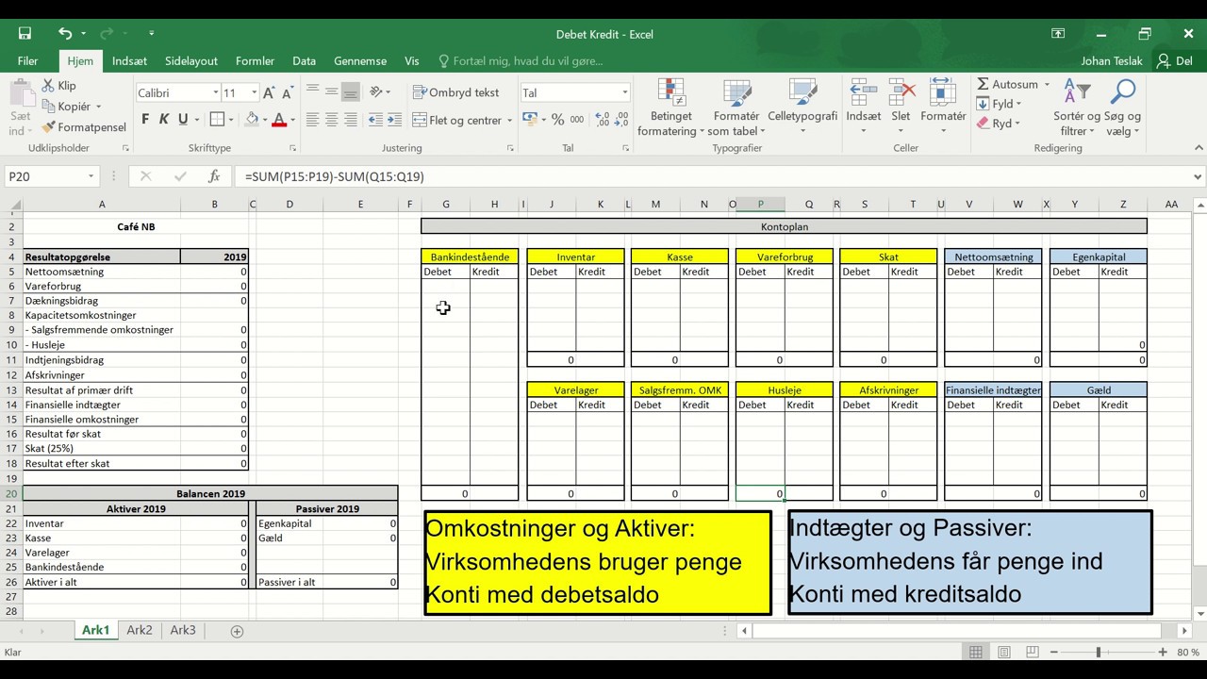Apply thousands separator 000 style

577,120
